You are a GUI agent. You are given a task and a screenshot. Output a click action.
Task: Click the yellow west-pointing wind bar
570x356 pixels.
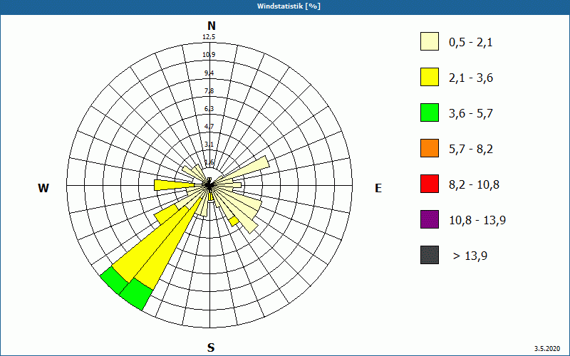coord(175,185)
